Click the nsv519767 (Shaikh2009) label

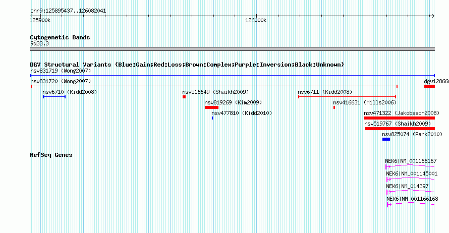[398, 124]
